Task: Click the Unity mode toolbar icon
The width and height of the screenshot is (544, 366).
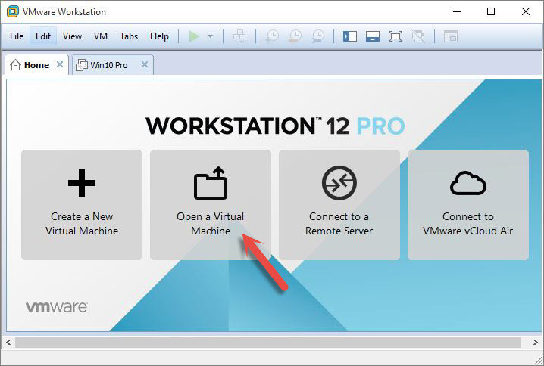Action: pos(417,36)
